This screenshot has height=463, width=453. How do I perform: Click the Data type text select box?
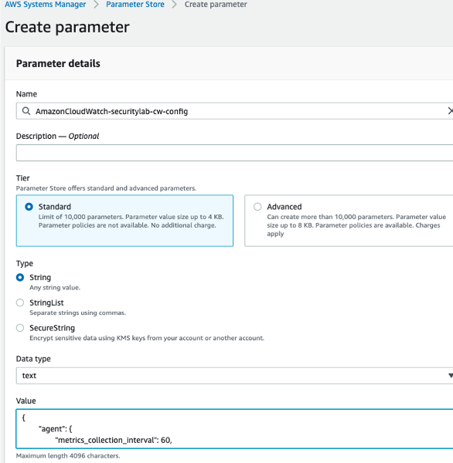[234, 376]
